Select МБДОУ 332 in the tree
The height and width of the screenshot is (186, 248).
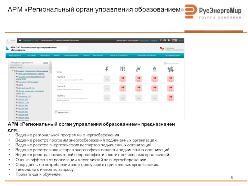pyautogui.click(x=23, y=100)
